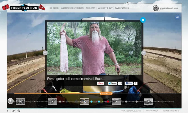Image resolution: width=188 pixels, height=113 pixels.
Task: Click caption Fresh gator tail, compliments of Buck
Action: 75,79
